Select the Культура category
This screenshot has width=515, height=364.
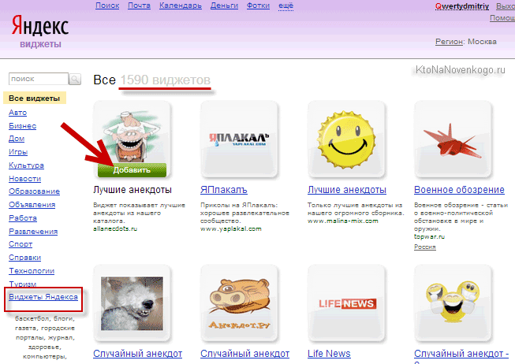[26, 165]
